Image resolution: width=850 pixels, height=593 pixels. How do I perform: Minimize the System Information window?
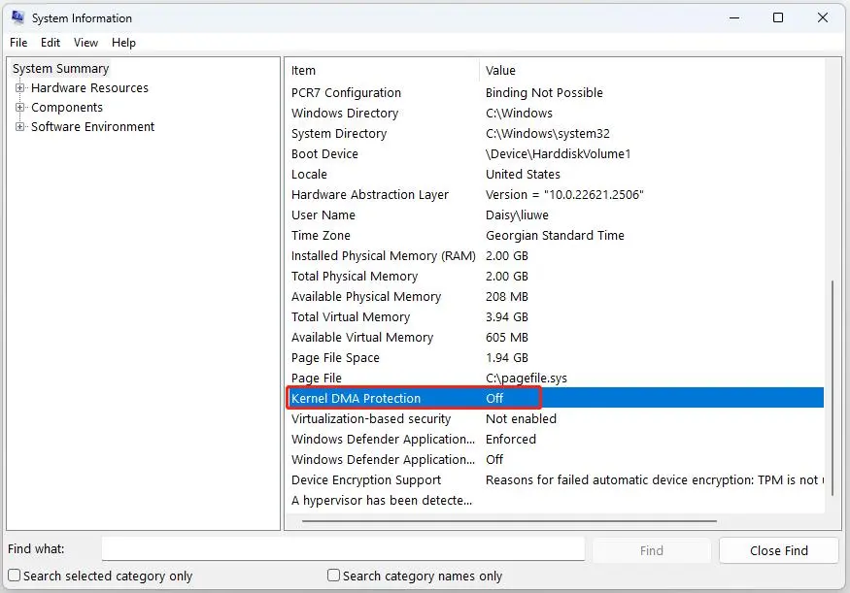click(x=734, y=17)
